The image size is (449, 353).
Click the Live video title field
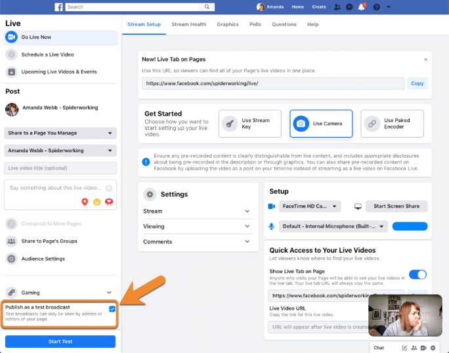coord(60,169)
